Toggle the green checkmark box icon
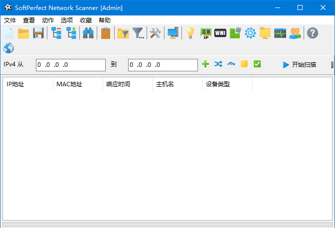This screenshot has height=228, width=335. tap(257, 64)
